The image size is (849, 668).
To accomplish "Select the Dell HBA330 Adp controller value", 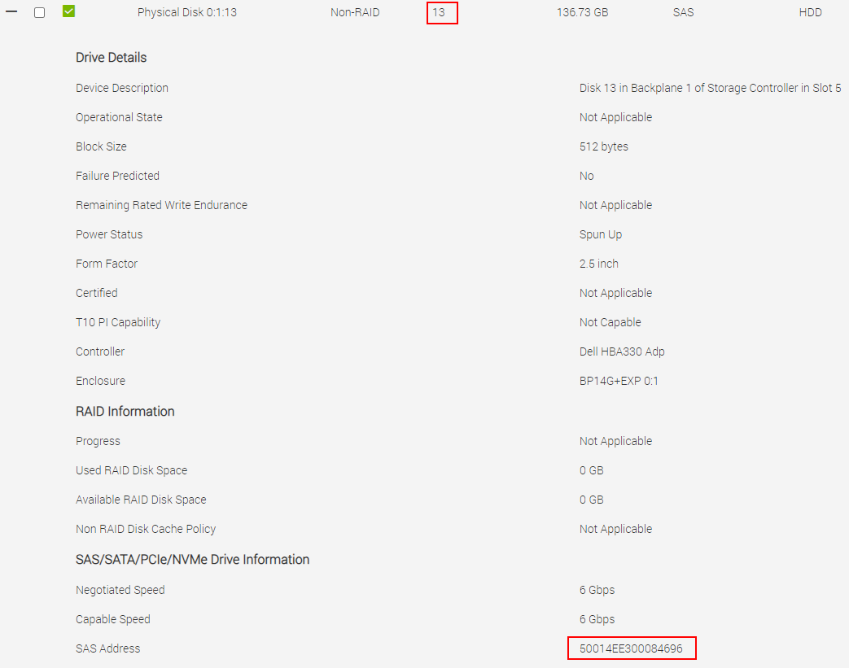I will [x=623, y=351].
